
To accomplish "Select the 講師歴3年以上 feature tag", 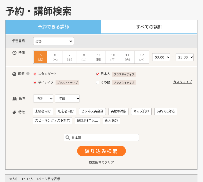I will pos(87,121).
